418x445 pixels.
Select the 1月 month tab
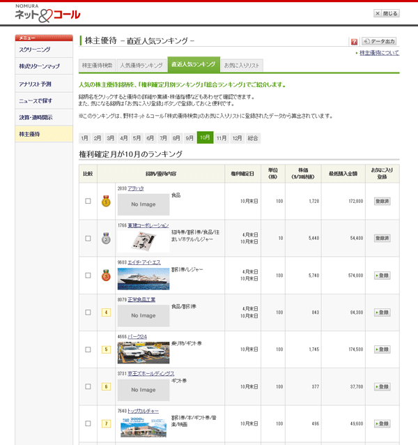84,138
